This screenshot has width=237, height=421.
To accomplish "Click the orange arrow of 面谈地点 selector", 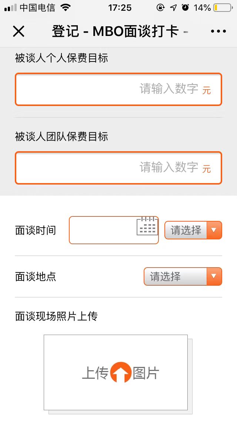I will click(x=213, y=276).
